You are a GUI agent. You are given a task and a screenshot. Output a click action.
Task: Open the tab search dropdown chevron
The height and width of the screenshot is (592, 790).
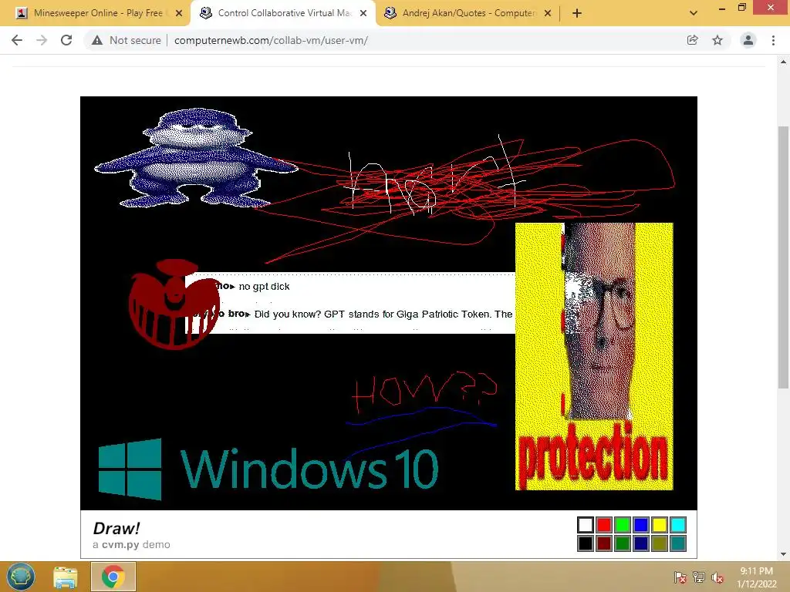(694, 13)
